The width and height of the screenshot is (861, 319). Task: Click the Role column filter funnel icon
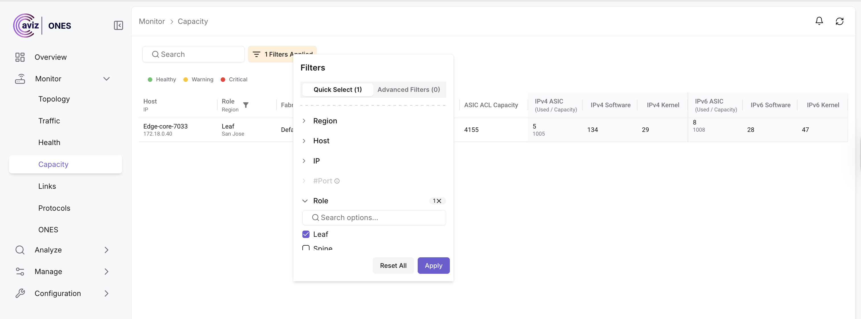246,105
